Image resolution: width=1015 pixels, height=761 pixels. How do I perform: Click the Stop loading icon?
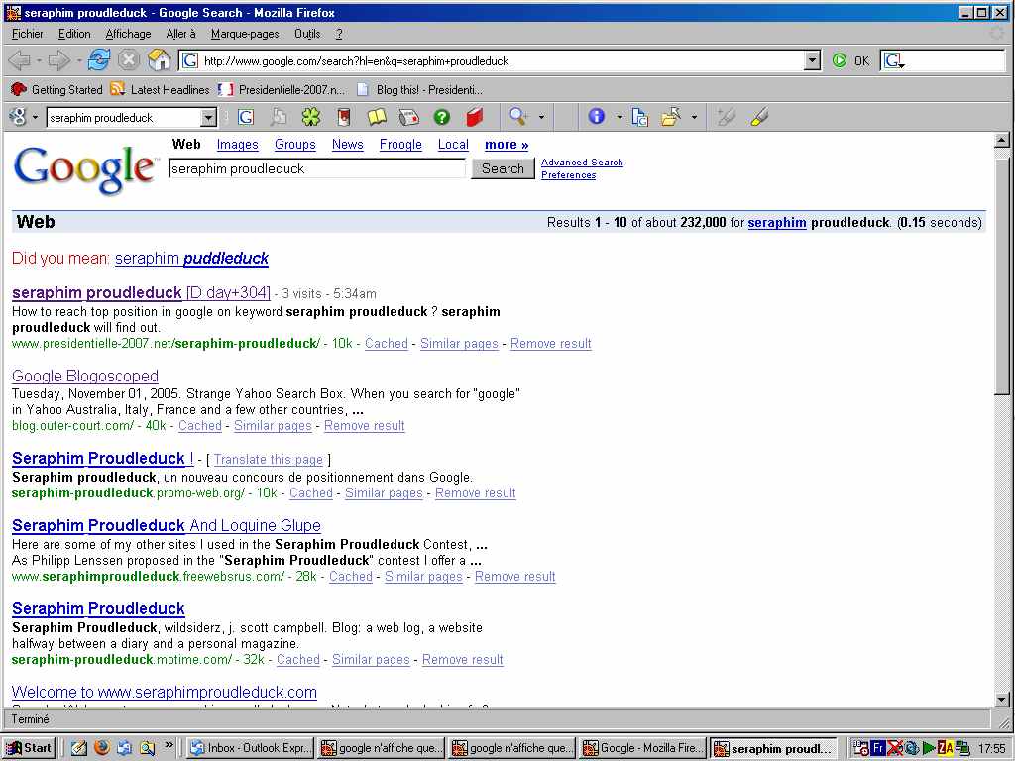tap(128, 60)
